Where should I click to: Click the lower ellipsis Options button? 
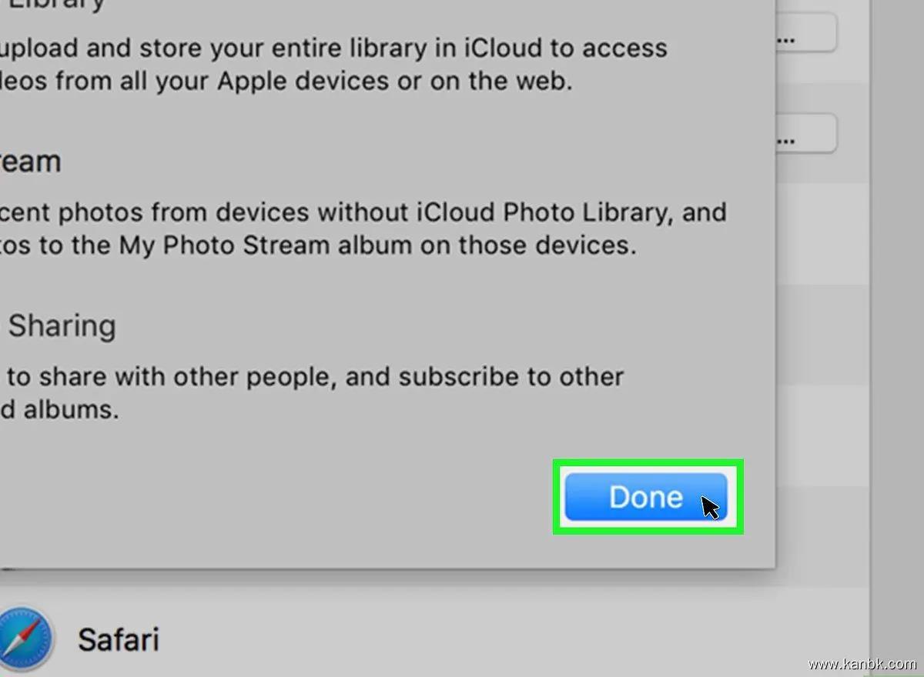pos(805,134)
